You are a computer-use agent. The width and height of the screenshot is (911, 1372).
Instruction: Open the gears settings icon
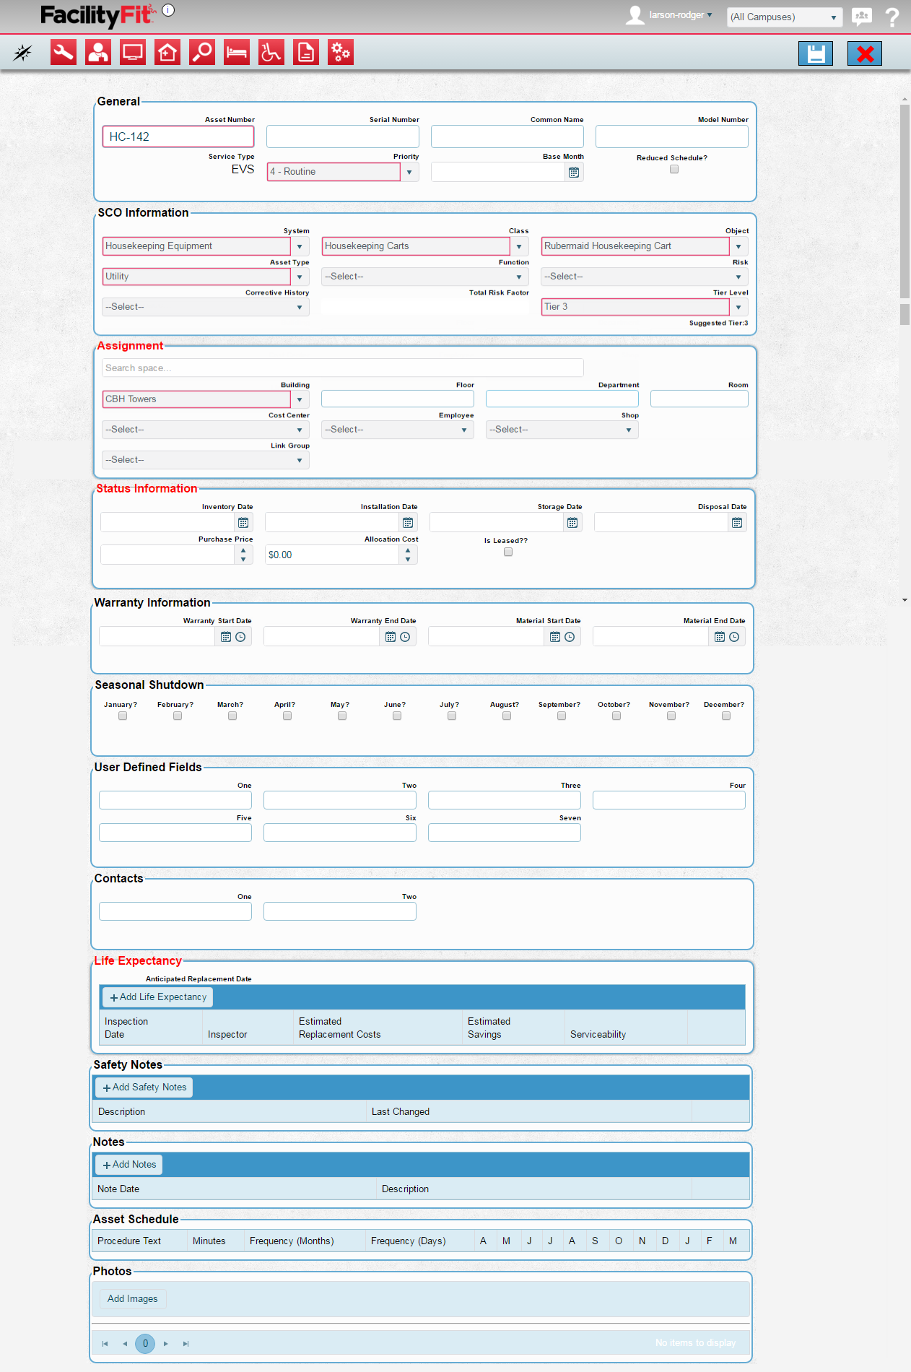point(341,53)
